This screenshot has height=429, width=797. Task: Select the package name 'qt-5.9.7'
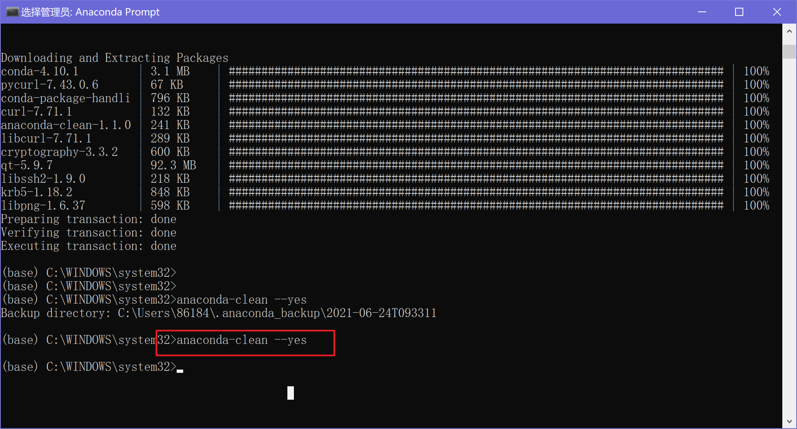[x=27, y=165]
